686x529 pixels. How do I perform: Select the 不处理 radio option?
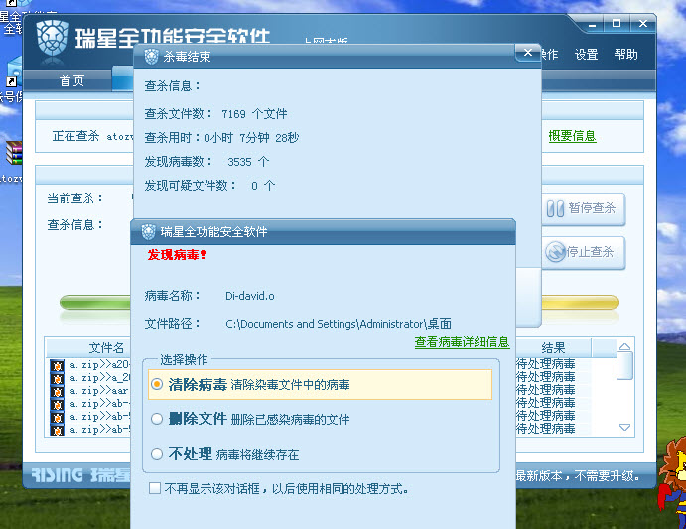click(157, 454)
